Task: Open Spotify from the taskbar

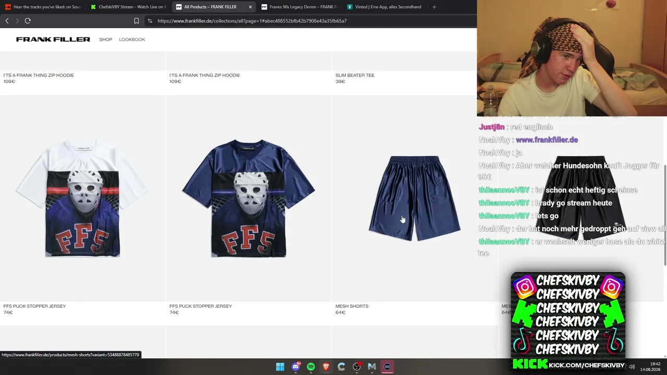Action: (311, 367)
